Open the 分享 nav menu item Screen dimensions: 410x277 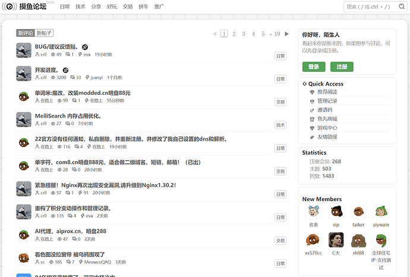coord(96,7)
